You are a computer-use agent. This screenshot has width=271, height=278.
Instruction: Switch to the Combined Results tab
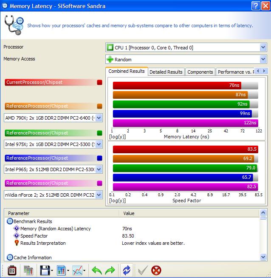click(127, 71)
